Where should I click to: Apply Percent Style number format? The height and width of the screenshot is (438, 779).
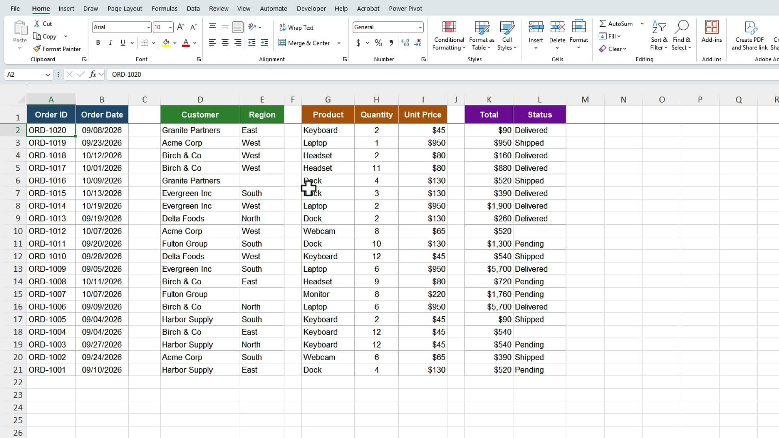click(378, 43)
